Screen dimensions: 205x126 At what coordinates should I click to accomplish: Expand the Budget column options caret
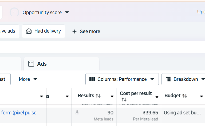pyautogui.click(x=201, y=96)
